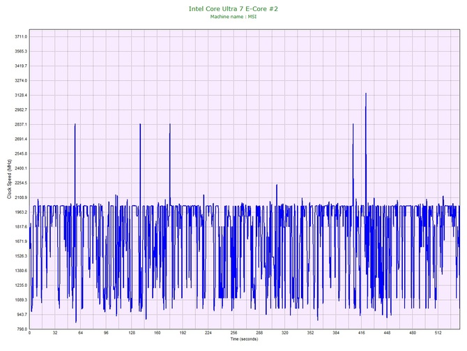The image size is (467, 351).
Task: Click the 1963.2 y-axis value
Action: [21, 212]
